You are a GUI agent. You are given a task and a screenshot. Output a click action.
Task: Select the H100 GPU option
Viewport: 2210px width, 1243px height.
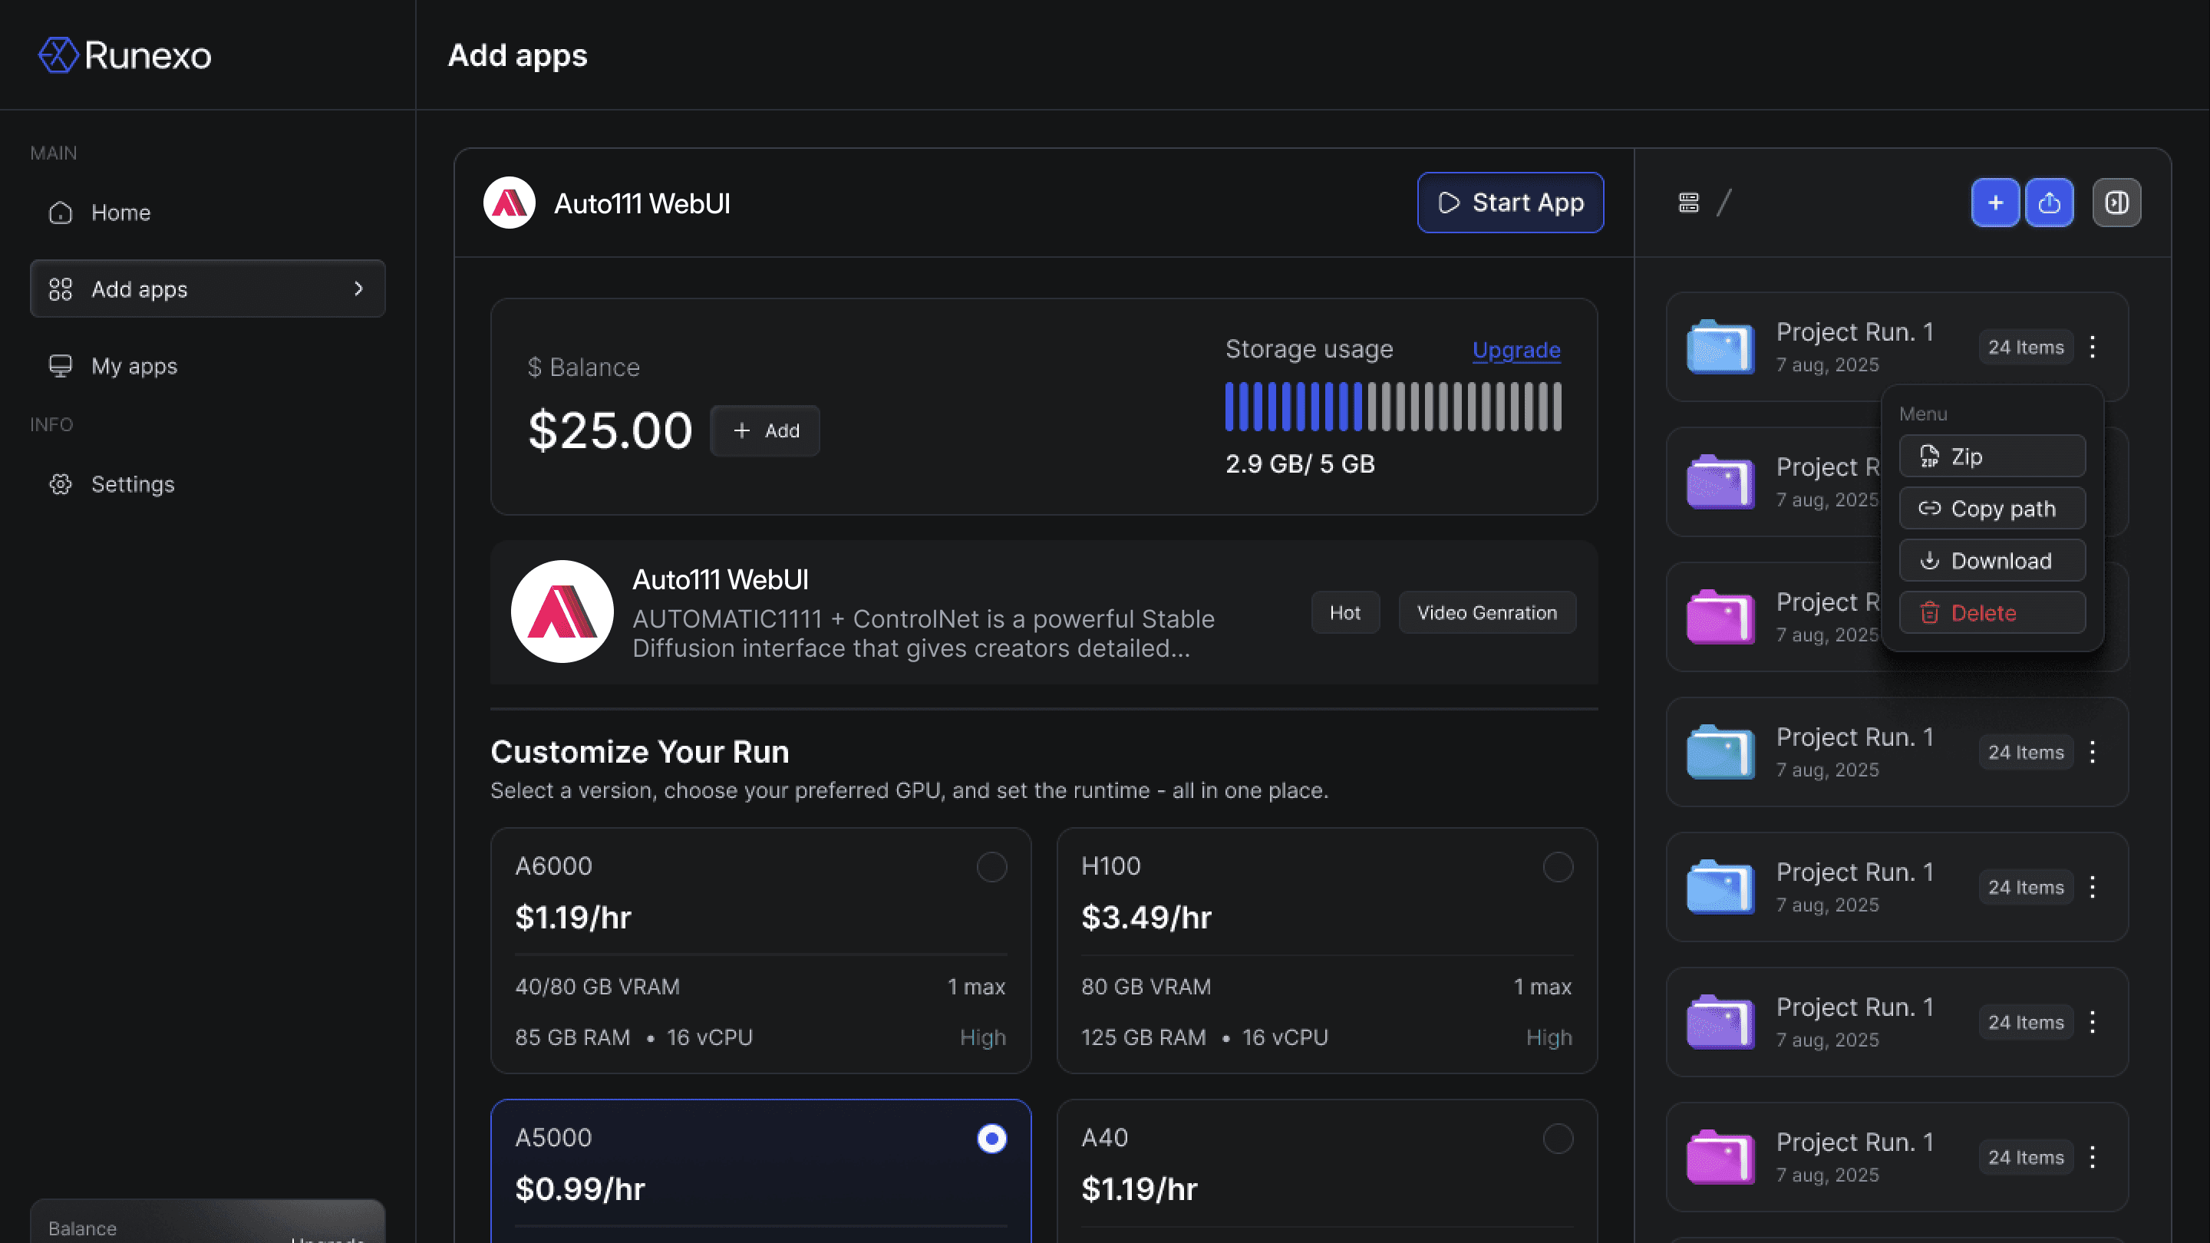point(1557,867)
